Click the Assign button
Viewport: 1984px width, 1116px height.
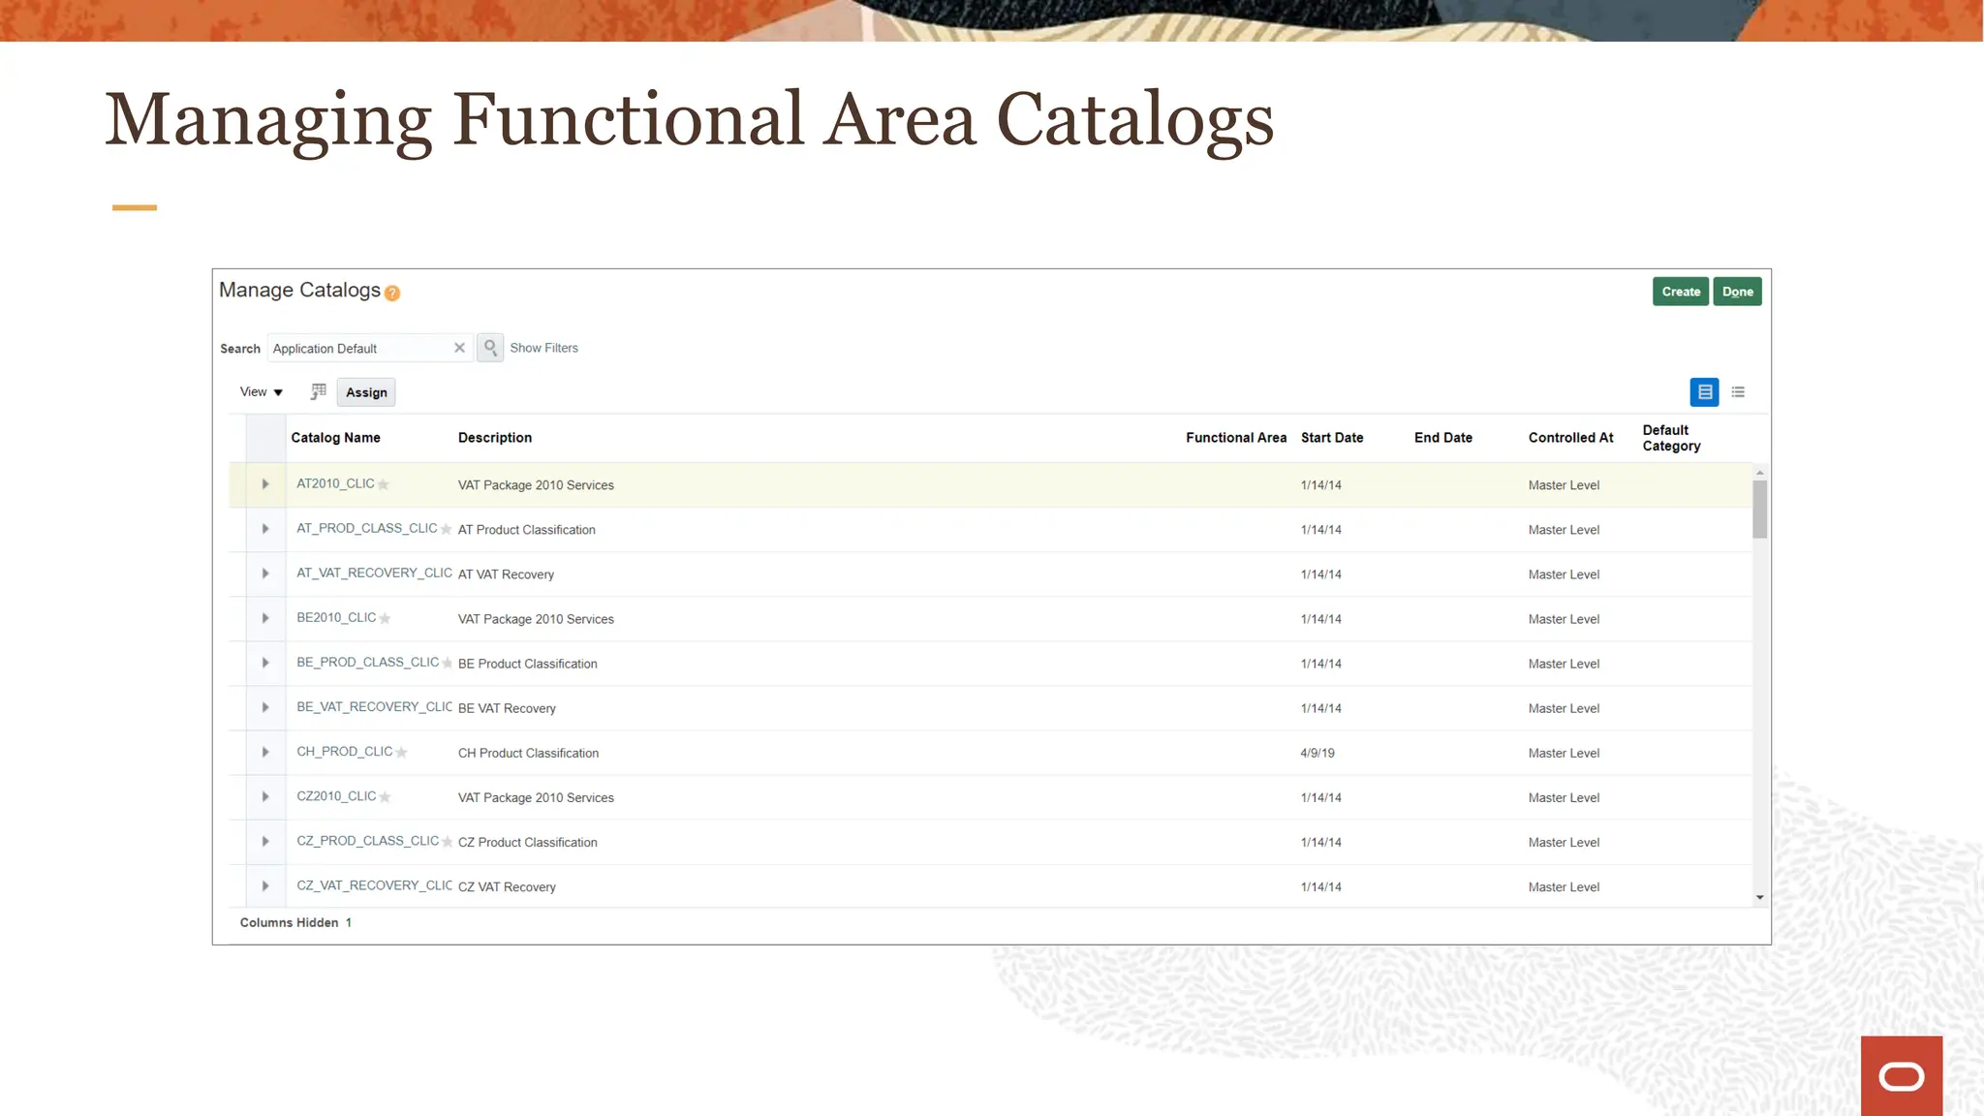pyautogui.click(x=366, y=392)
